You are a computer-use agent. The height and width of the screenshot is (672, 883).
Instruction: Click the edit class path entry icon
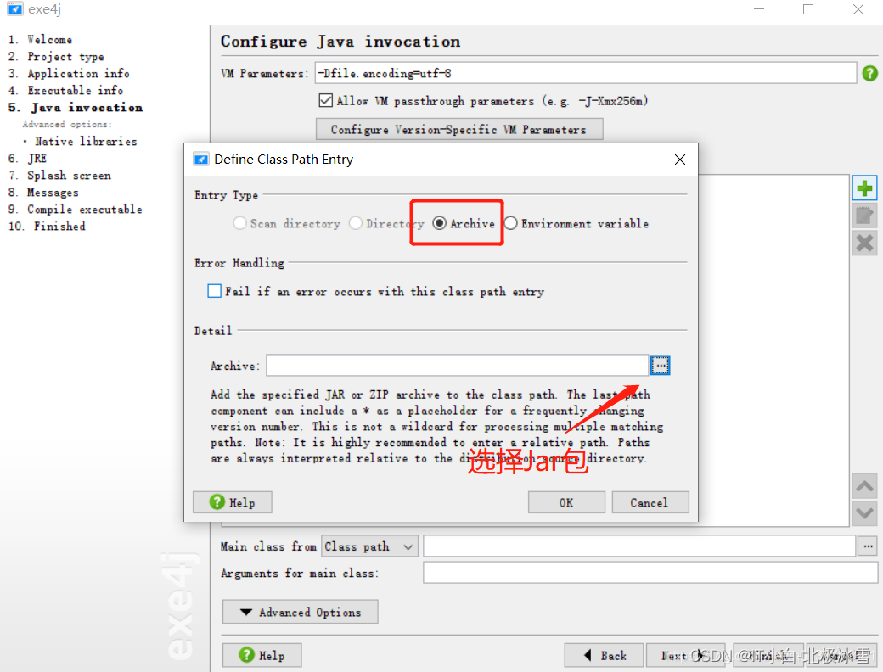(x=864, y=216)
